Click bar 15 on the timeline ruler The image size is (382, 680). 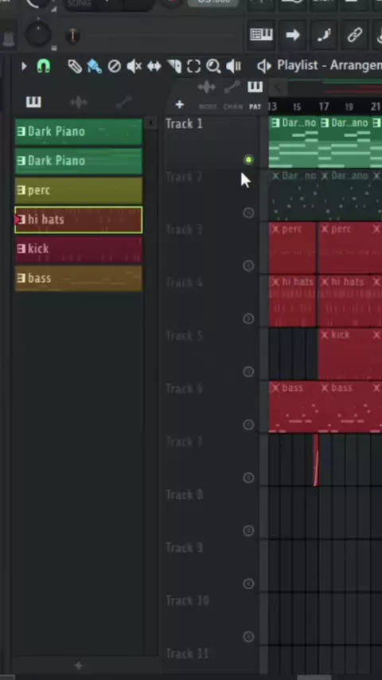click(x=297, y=107)
